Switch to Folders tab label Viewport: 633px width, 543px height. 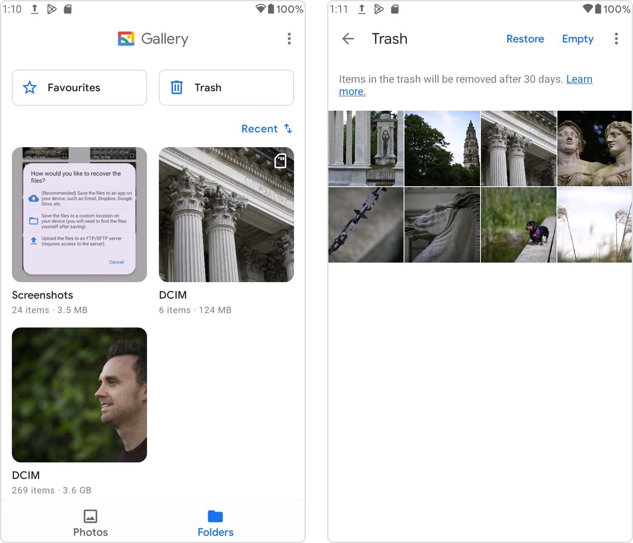pyautogui.click(x=215, y=532)
